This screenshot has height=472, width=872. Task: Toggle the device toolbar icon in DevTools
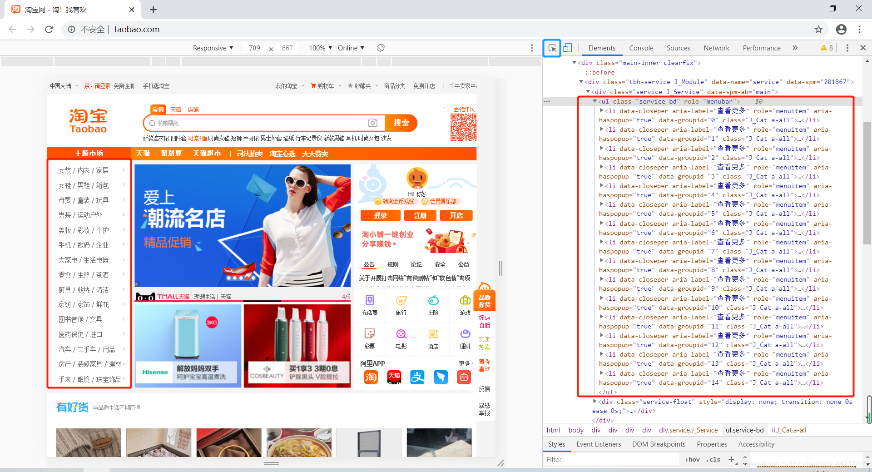click(x=568, y=48)
